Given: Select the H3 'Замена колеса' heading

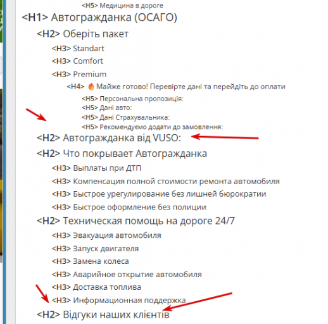Looking at the screenshot, I should click(90, 261).
